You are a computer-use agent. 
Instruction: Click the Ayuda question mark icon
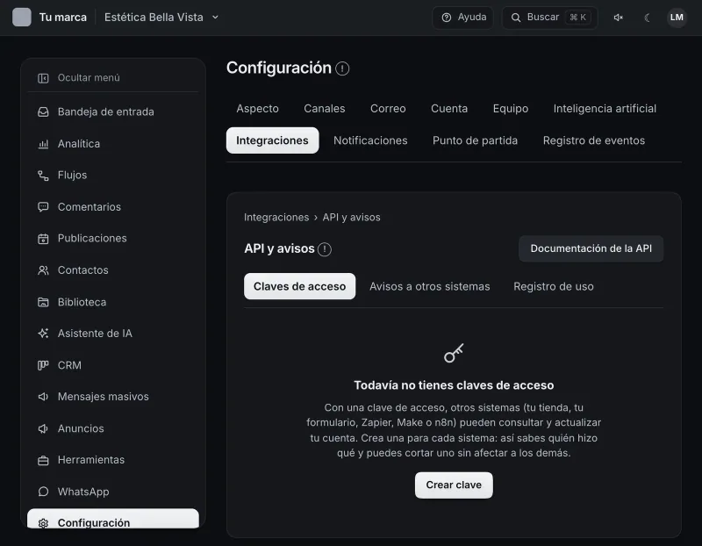[x=447, y=18]
